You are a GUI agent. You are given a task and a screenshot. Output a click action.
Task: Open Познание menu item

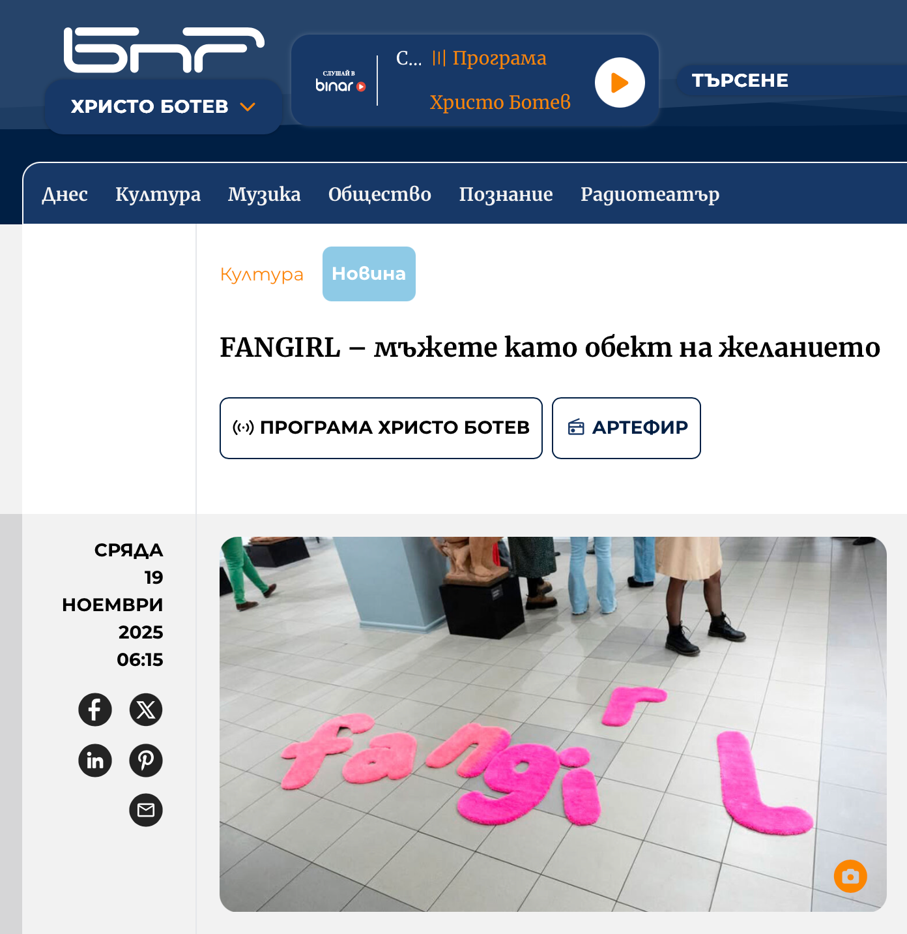click(x=506, y=194)
